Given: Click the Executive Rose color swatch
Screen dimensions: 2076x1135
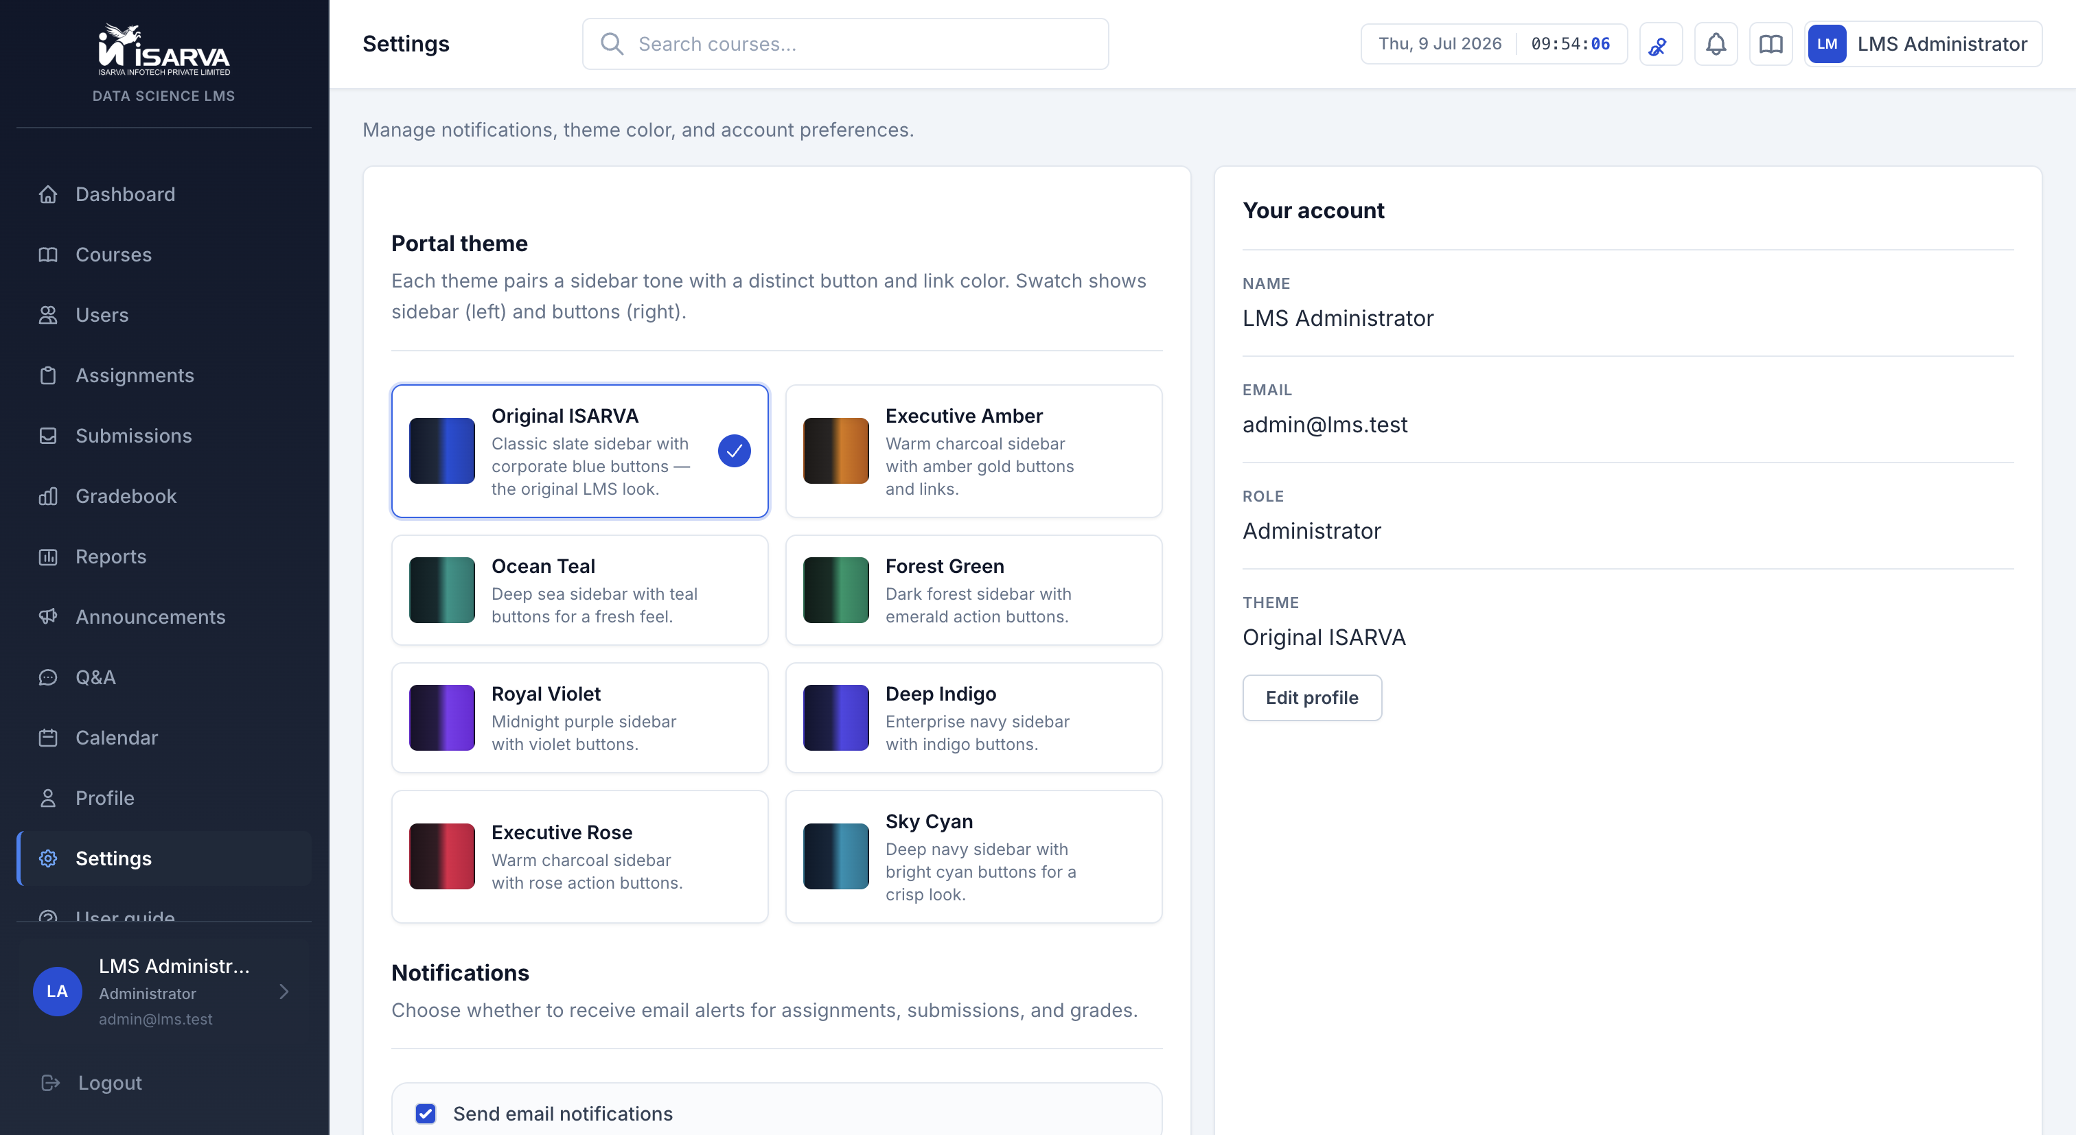Looking at the screenshot, I should click(441, 856).
